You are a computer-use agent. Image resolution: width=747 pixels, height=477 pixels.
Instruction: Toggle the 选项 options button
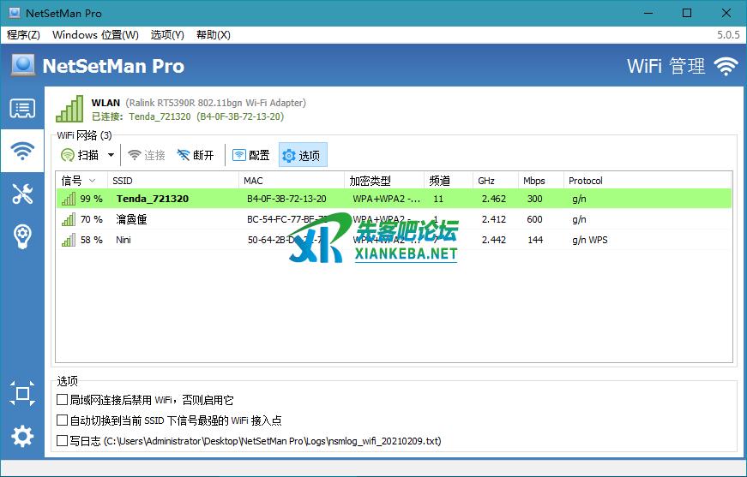click(302, 155)
